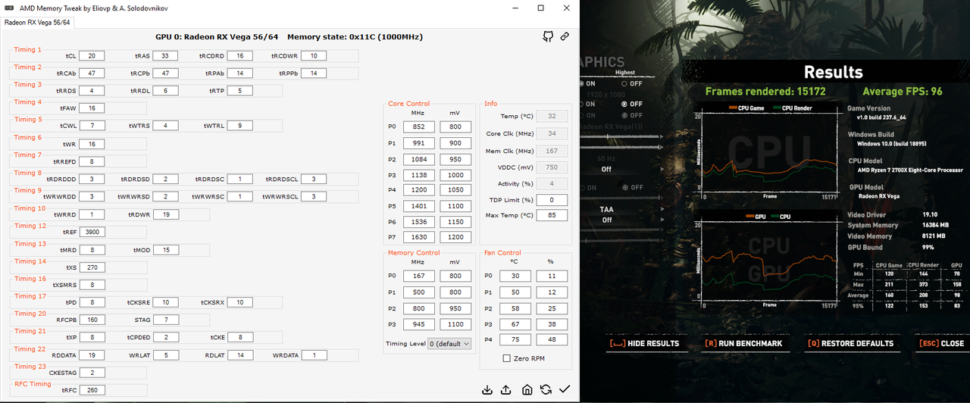Click the tXSMRS value field
The image size is (970, 403).
pyautogui.click(x=92, y=285)
